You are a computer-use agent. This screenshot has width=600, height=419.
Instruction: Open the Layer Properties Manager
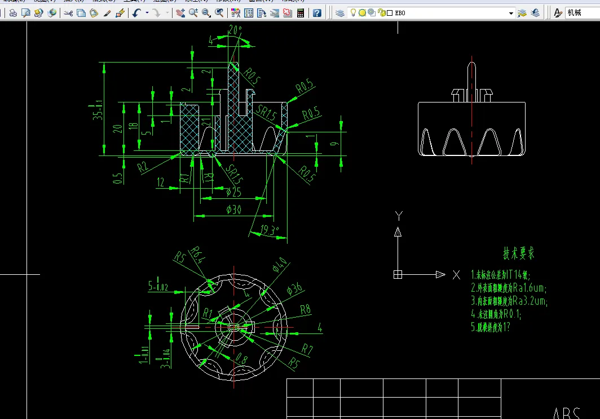click(x=340, y=13)
